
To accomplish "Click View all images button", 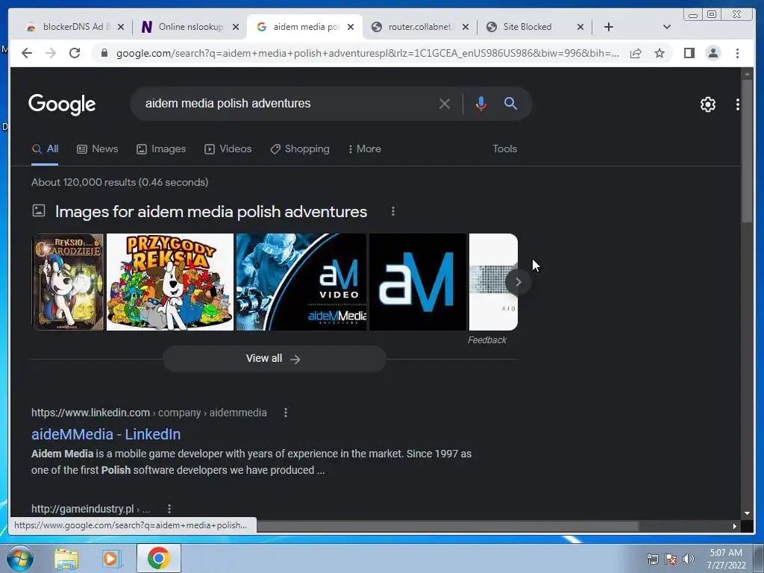I will coord(274,359).
